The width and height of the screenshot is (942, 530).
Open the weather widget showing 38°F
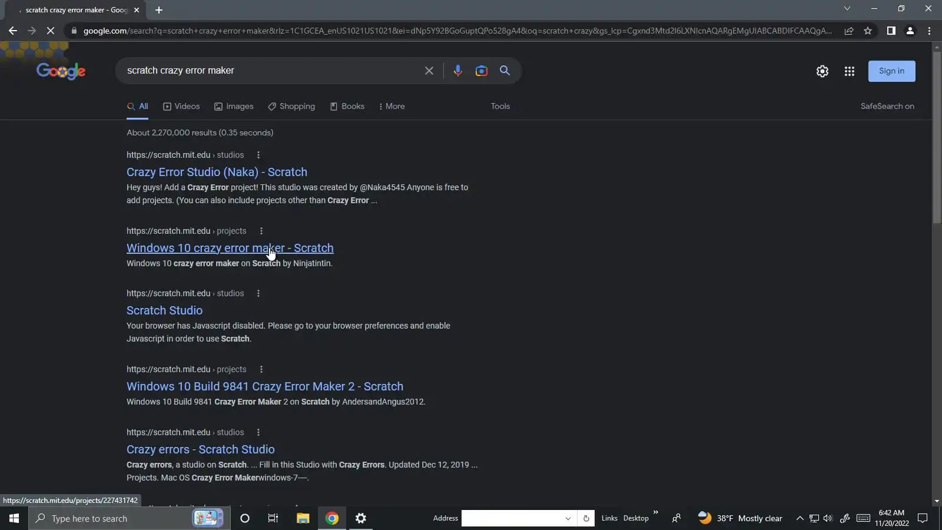tap(740, 518)
